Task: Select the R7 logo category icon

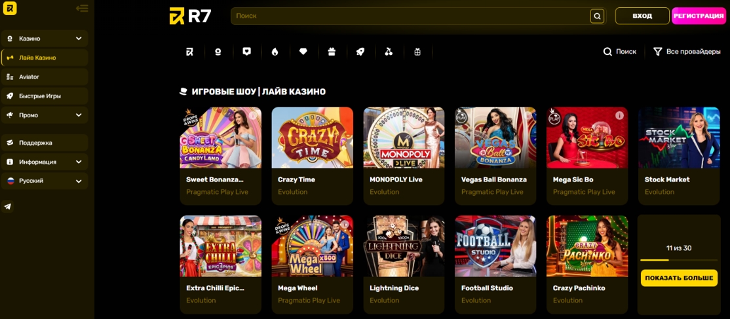Action: tap(189, 52)
